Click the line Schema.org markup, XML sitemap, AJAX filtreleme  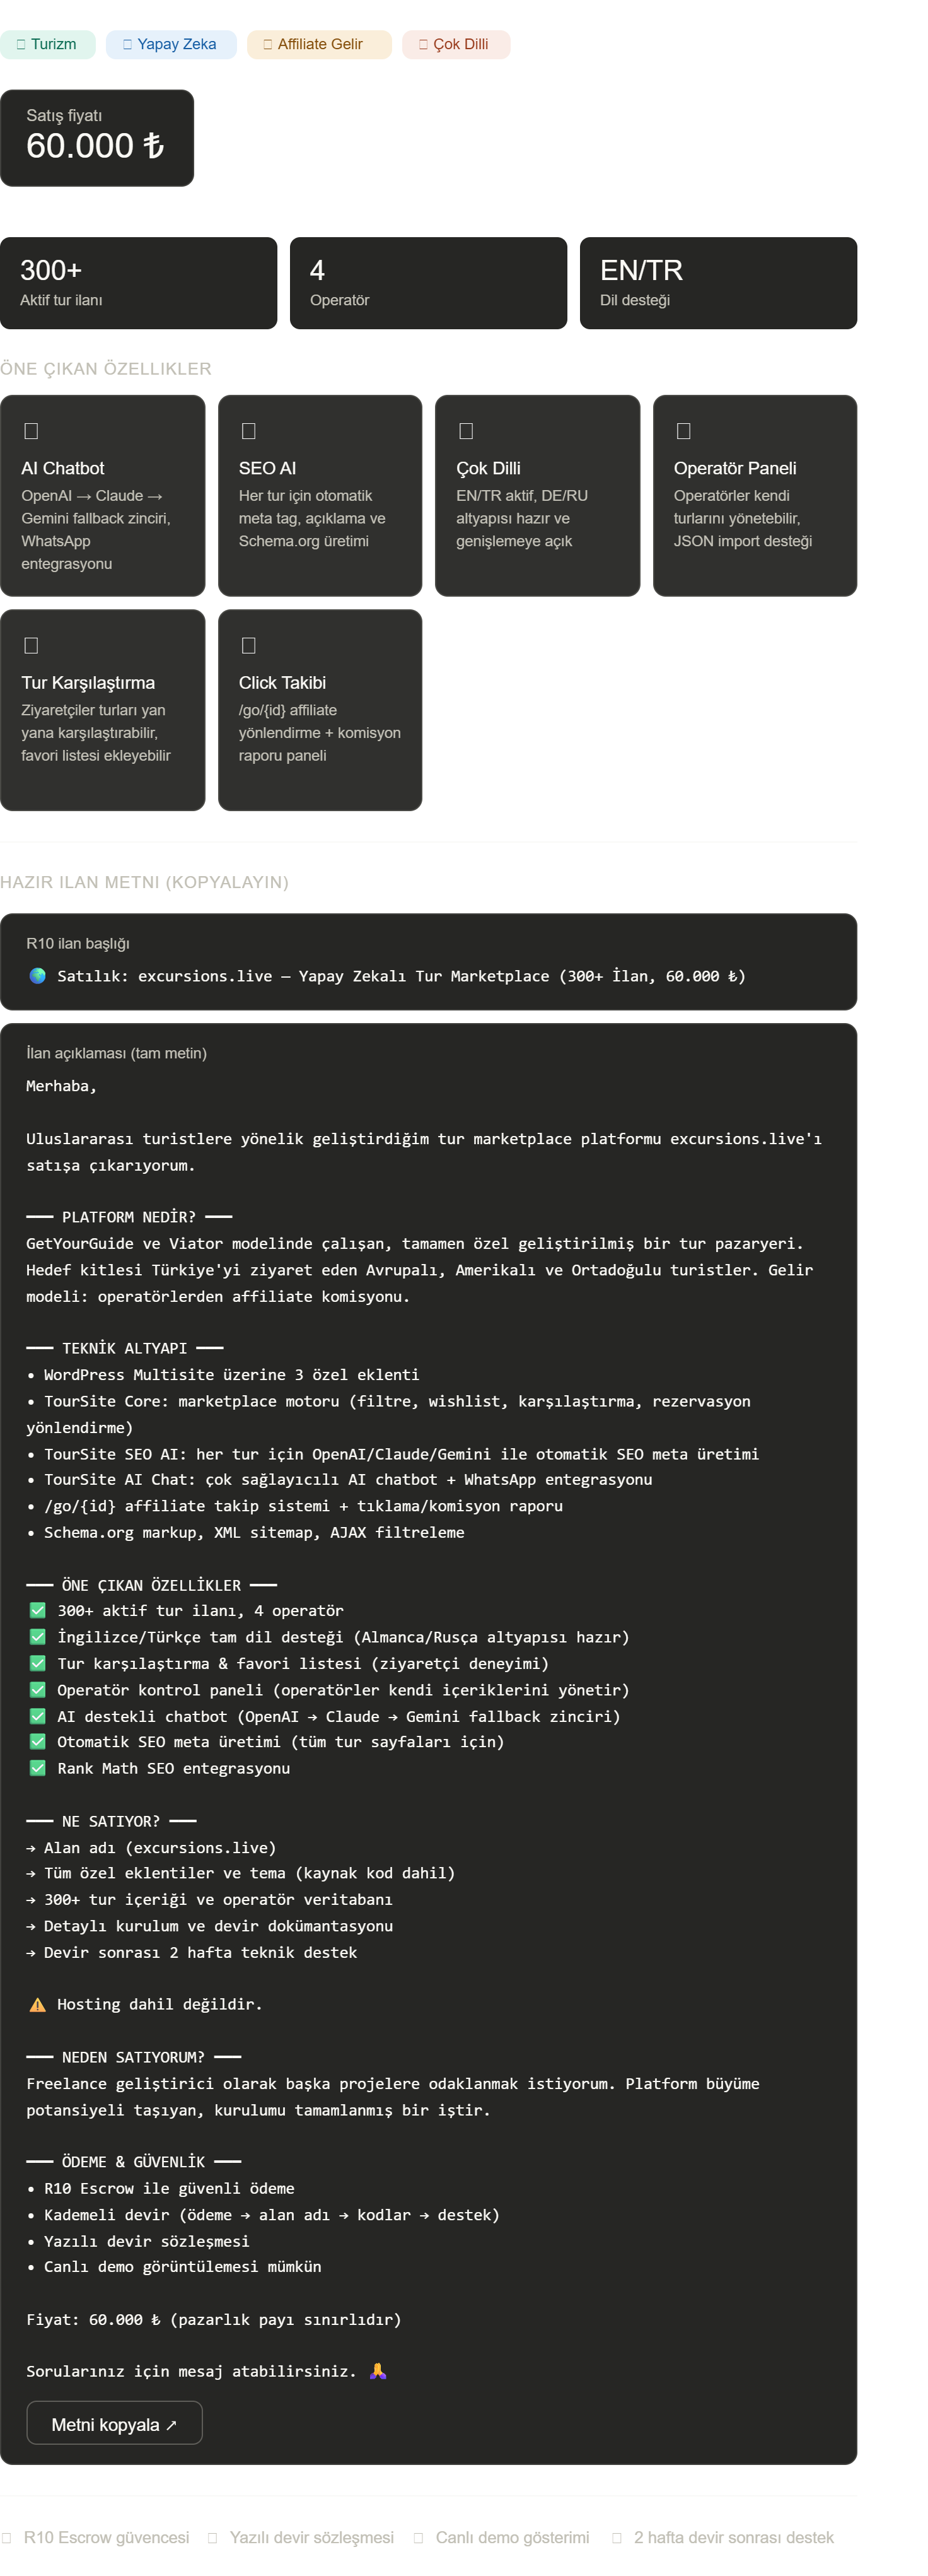pos(245,1532)
